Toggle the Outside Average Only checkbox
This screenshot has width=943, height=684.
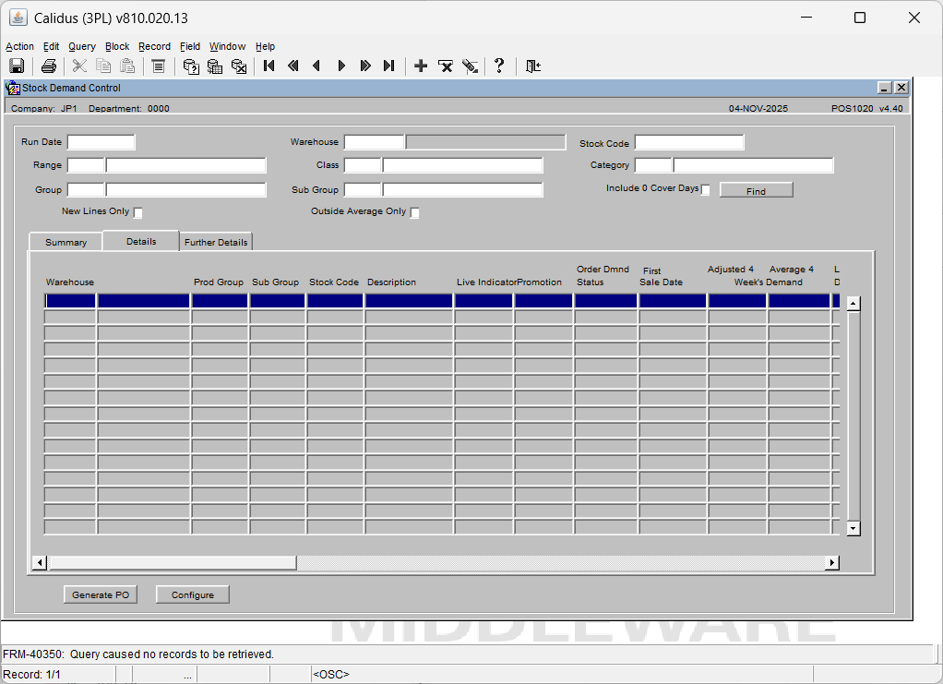(414, 213)
